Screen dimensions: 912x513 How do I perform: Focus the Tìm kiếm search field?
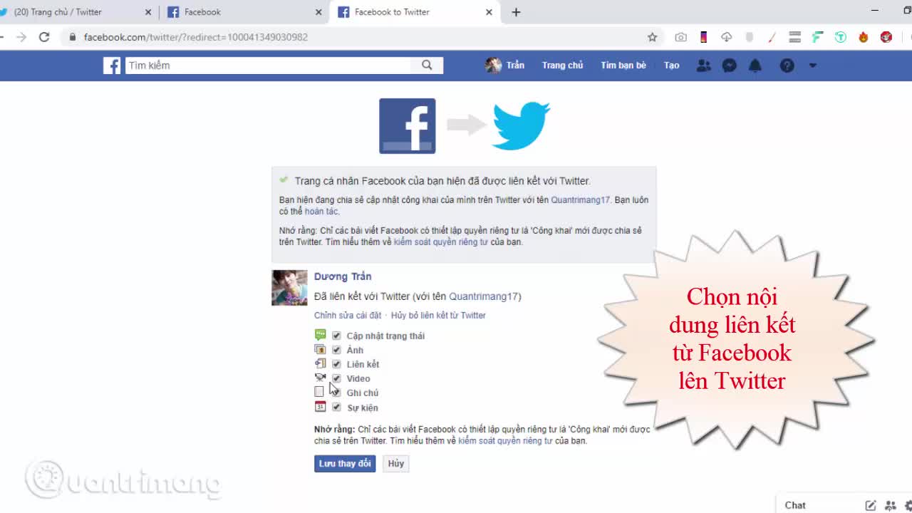[269, 66]
